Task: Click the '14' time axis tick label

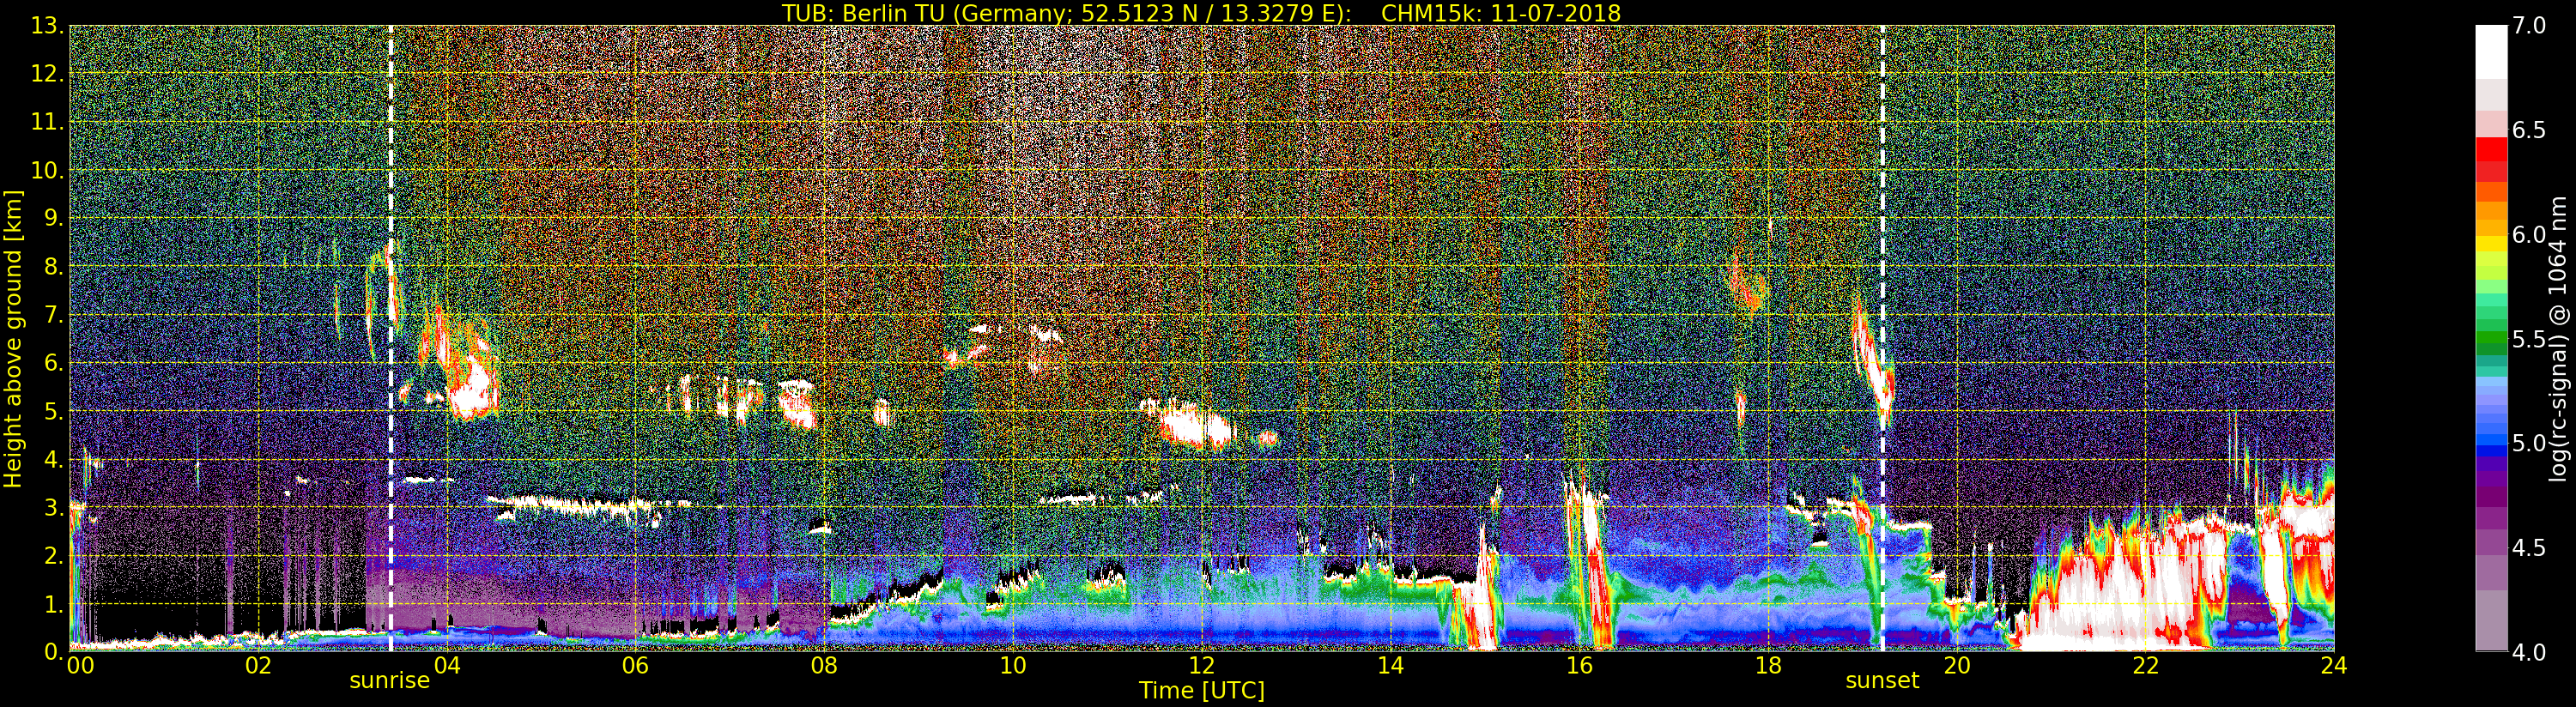Action: [x=1391, y=665]
